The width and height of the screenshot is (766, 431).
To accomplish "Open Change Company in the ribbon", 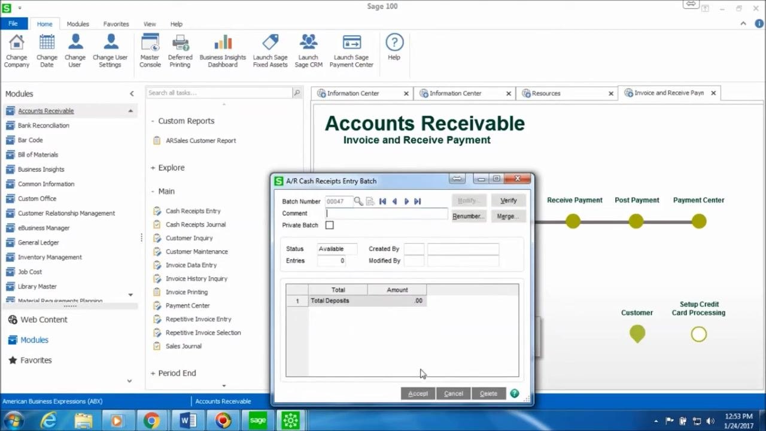I will click(x=17, y=51).
